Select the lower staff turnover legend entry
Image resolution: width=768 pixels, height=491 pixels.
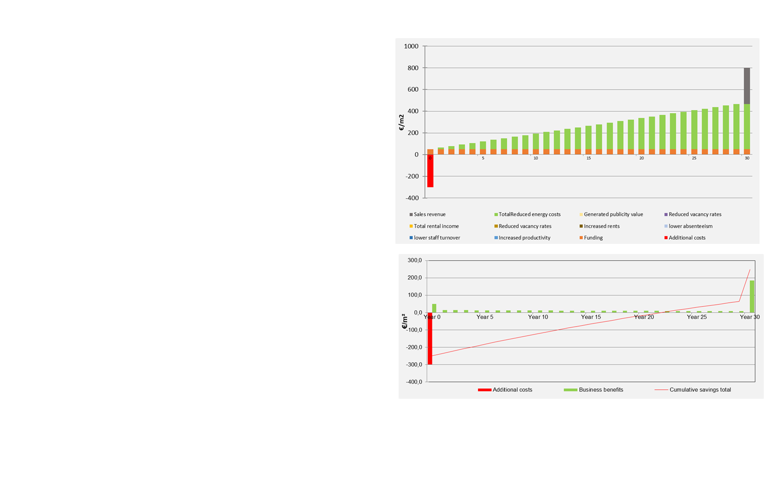click(x=436, y=238)
